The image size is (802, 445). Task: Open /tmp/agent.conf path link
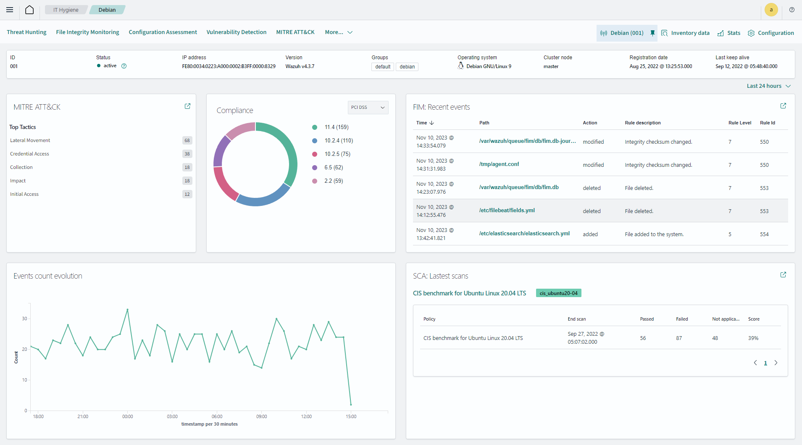(x=499, y=164)
